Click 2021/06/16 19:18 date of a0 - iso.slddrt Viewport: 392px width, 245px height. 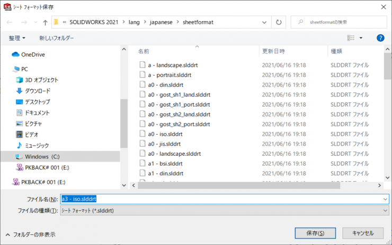pyautogui.click(x=284, y=134)
